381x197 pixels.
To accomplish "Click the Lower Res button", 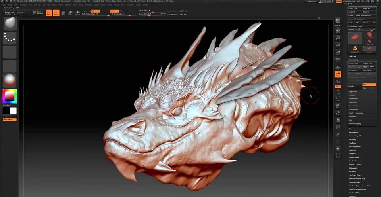I will (355, 63).
